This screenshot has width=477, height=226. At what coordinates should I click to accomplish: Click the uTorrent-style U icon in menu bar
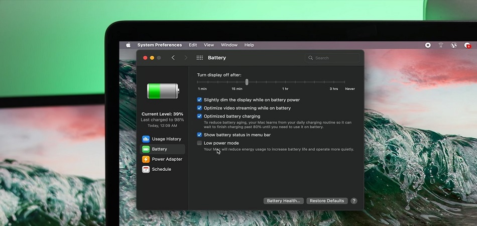tap(454, 45)
